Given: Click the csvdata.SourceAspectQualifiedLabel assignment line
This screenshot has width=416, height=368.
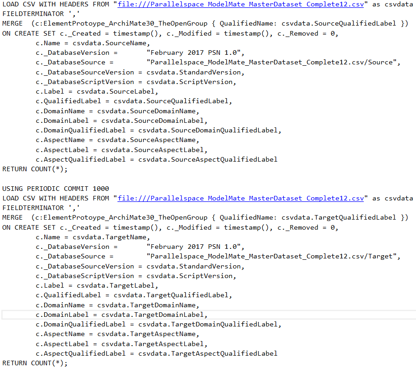Looking at the screenshot, I should [x=156, y=159].
